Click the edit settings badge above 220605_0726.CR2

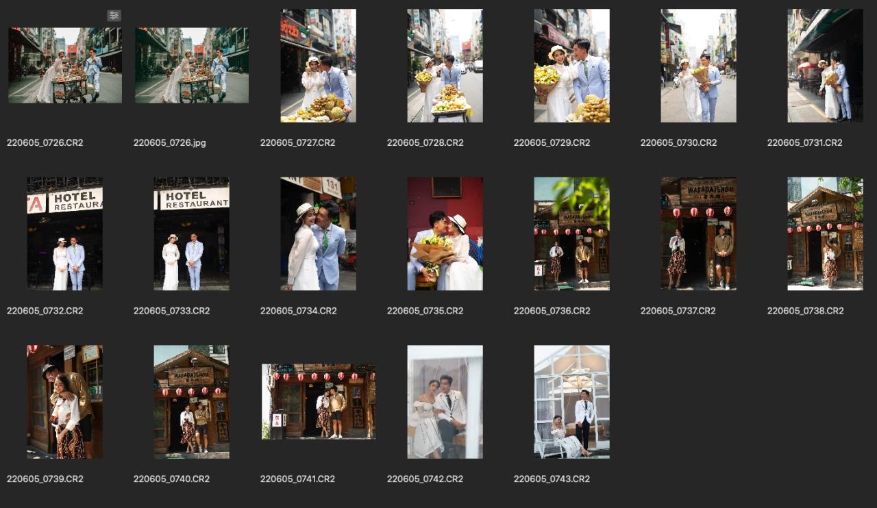click(x=114, y=16)
